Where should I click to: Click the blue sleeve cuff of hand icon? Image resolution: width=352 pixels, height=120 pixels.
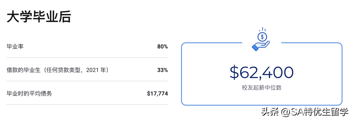tap(255, 48)
